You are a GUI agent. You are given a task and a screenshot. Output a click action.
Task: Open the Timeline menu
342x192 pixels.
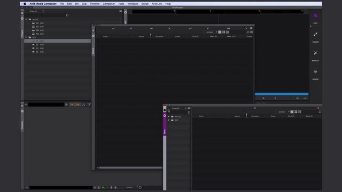95,4
